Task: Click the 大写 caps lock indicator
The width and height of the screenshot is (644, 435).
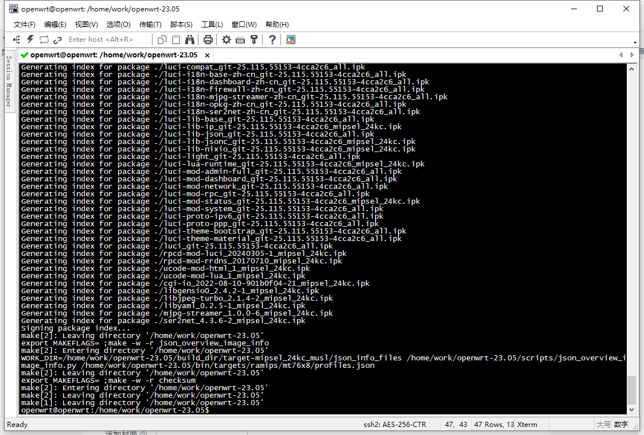Action: (x=603, y=424)
